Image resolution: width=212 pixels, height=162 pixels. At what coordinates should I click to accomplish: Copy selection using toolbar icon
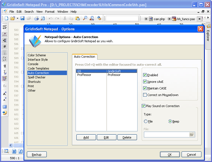tap(71, 18)
